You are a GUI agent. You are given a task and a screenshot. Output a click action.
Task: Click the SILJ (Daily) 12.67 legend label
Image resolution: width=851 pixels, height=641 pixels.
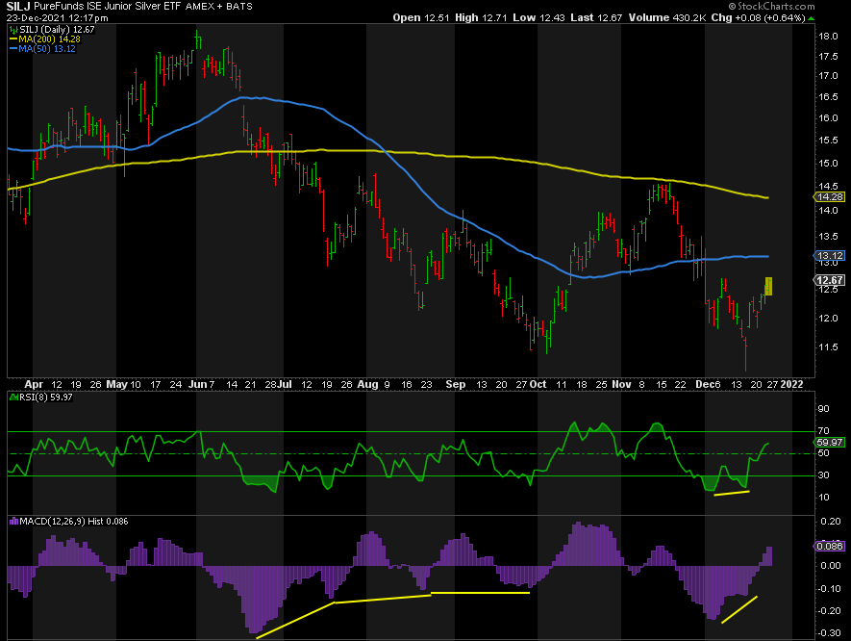point(57,30)
